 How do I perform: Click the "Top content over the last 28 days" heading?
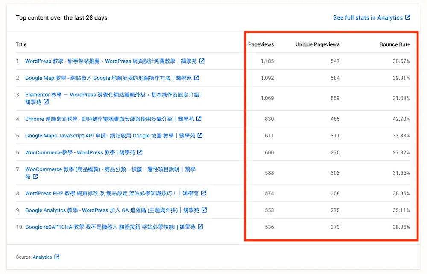point(61,17)
